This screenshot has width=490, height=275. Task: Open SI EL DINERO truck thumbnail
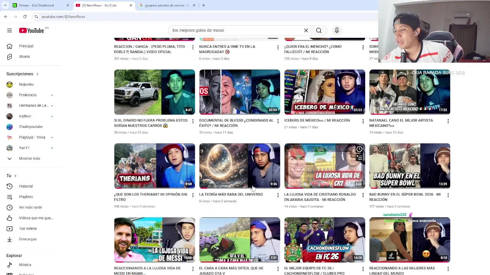pos(154,92)
